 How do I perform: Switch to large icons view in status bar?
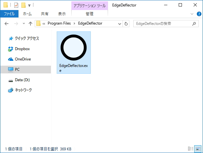(x=198, y=149)
